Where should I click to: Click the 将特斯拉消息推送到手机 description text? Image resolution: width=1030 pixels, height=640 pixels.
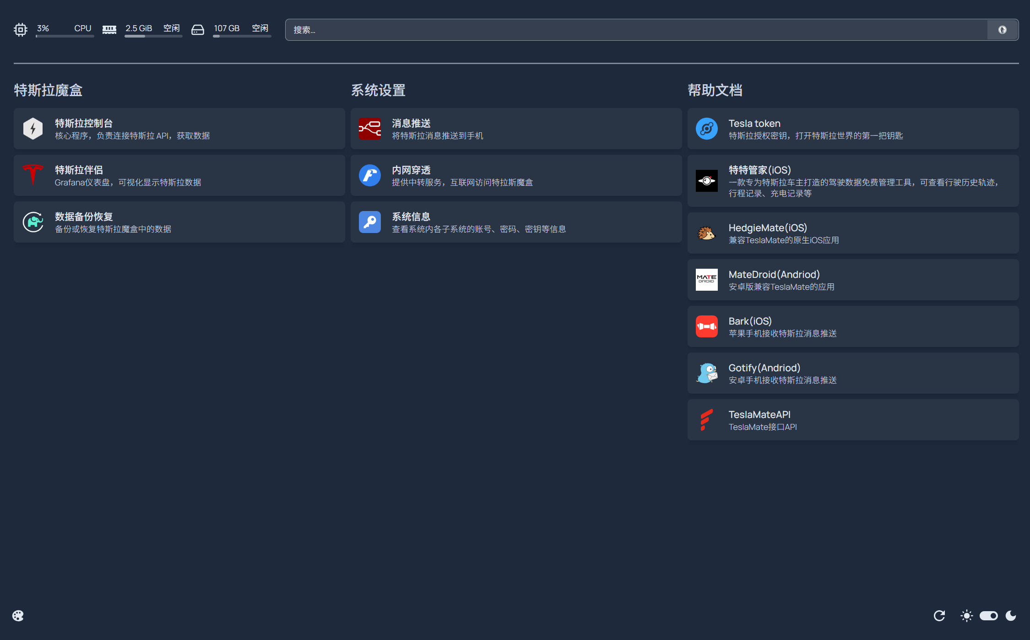pos(438,136)
